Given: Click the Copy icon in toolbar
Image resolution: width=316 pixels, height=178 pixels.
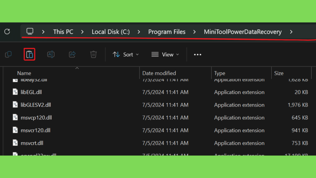Looking at the screenshot, I should (x=8, y=54).
